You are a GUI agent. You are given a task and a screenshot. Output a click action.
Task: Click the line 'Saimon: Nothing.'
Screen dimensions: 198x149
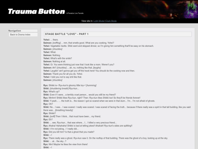click(52, 55)
